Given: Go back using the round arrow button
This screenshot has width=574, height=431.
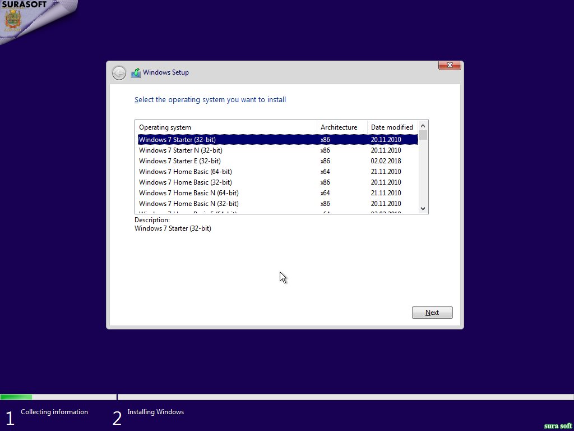Looking at the screenshot, I should point(119,73).
